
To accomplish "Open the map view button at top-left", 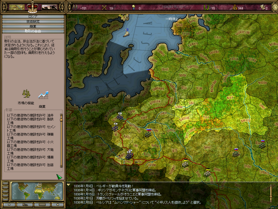I will pyautogui.click(x=17, y=7).
